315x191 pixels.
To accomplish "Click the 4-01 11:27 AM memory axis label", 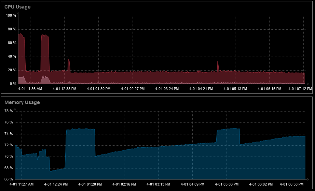I will [22, 184].
